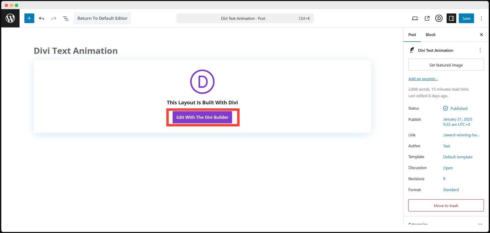The width and height of the screenshot is (490, 233).
Task: Click sidebar heading text Divi Text Animation
Action: pos(435,50)
